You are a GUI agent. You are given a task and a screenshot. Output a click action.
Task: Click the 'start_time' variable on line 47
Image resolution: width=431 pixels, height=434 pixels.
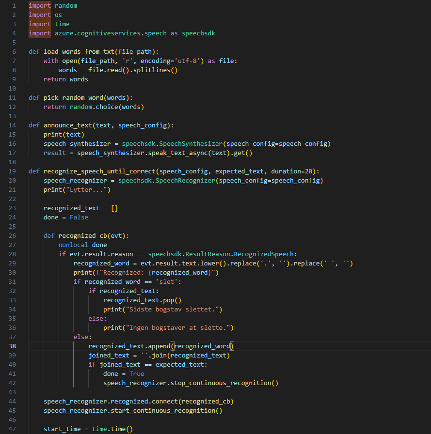[62, 429]
